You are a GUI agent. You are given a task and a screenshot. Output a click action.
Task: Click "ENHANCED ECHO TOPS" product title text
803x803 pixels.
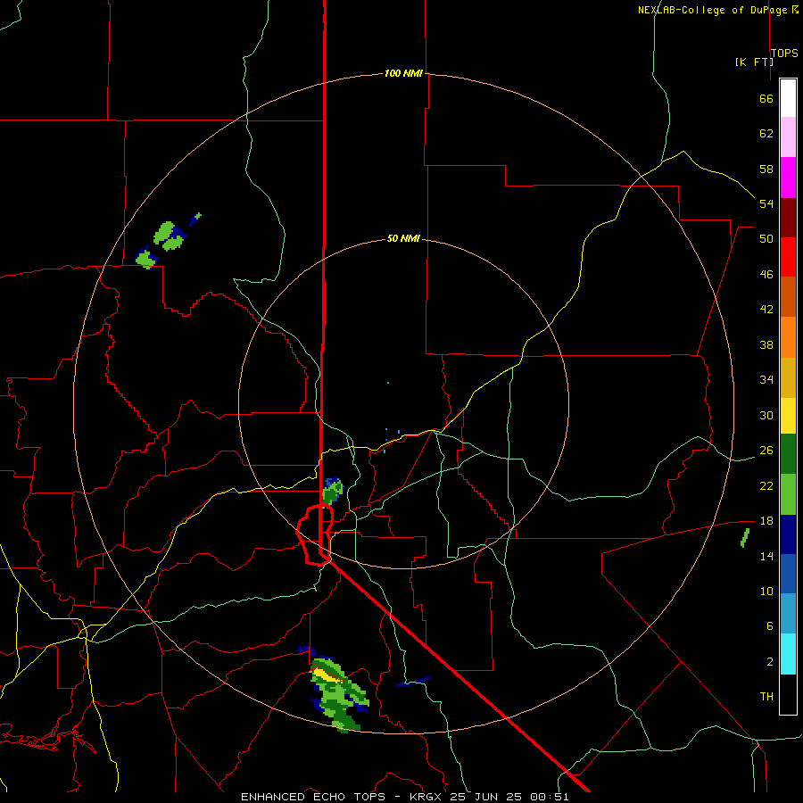coord(313,797)
